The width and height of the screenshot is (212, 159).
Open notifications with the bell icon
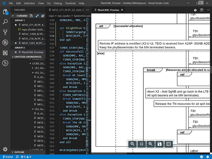tap(208, 157)
